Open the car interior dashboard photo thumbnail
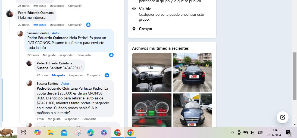 point(152,73)
